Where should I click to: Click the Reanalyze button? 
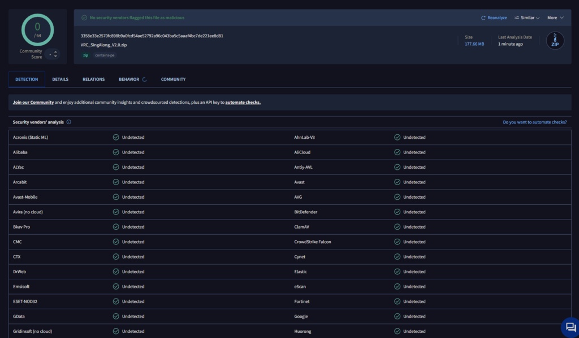(494, 17)
